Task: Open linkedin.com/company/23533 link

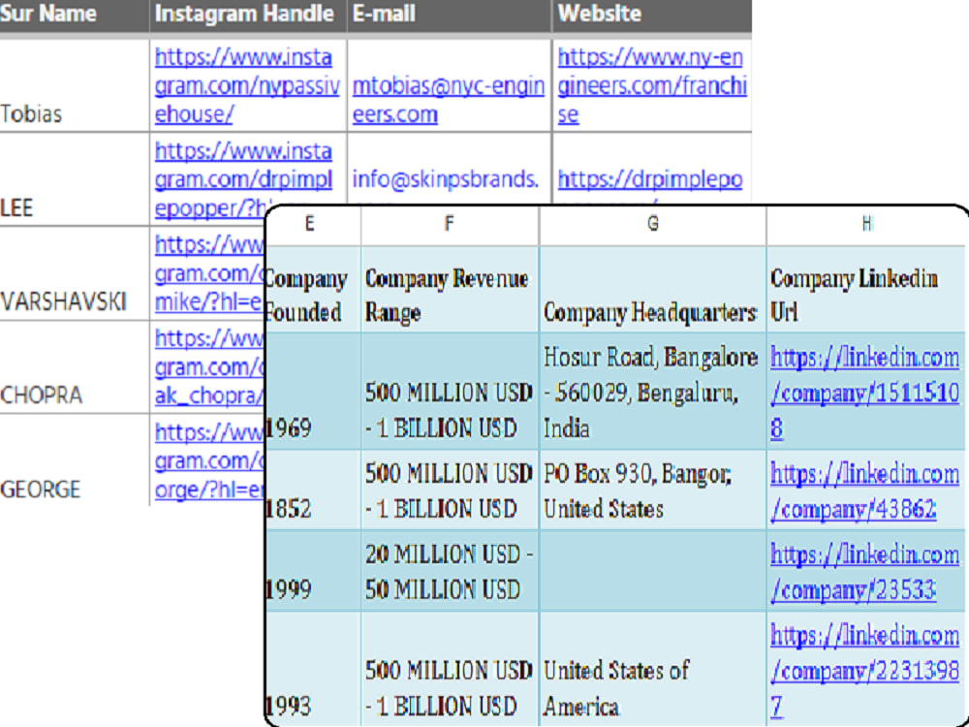Action: 864,573
